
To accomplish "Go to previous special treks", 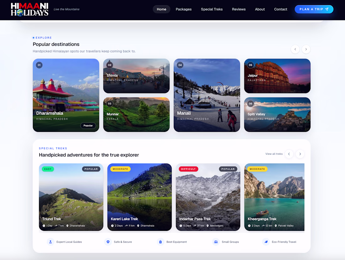I will pyautogui.click(x=289, y=154).
